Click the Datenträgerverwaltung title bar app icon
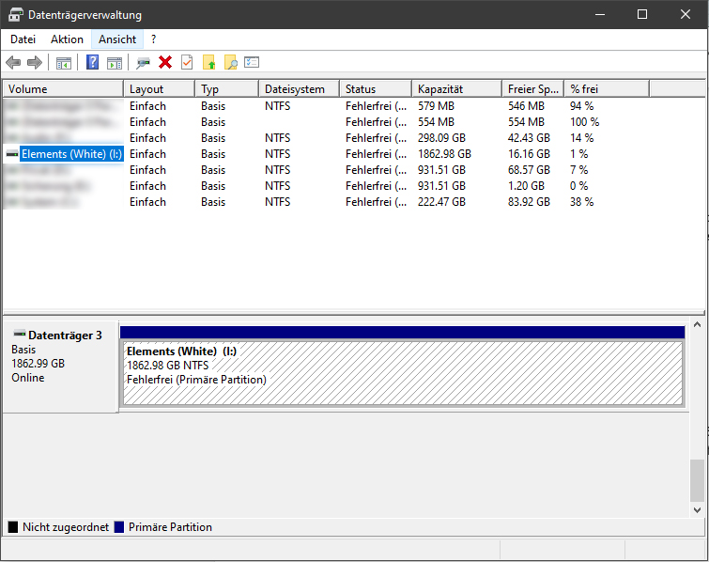 [x=15, y=14]
